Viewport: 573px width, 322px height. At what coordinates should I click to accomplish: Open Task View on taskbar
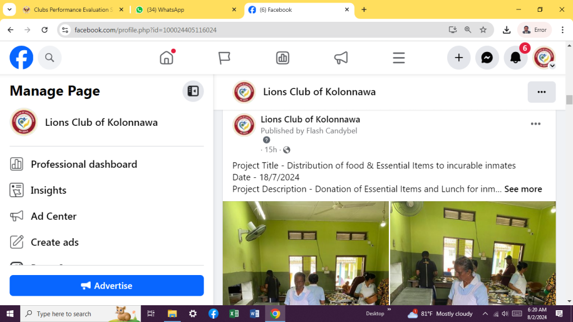[151, 314]
